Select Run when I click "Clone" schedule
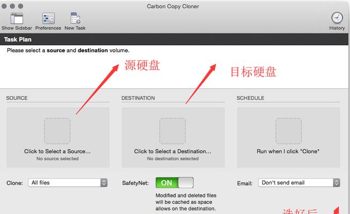Image resolution: width=350 pixels, height=214 pixels. tap(288, 151)
